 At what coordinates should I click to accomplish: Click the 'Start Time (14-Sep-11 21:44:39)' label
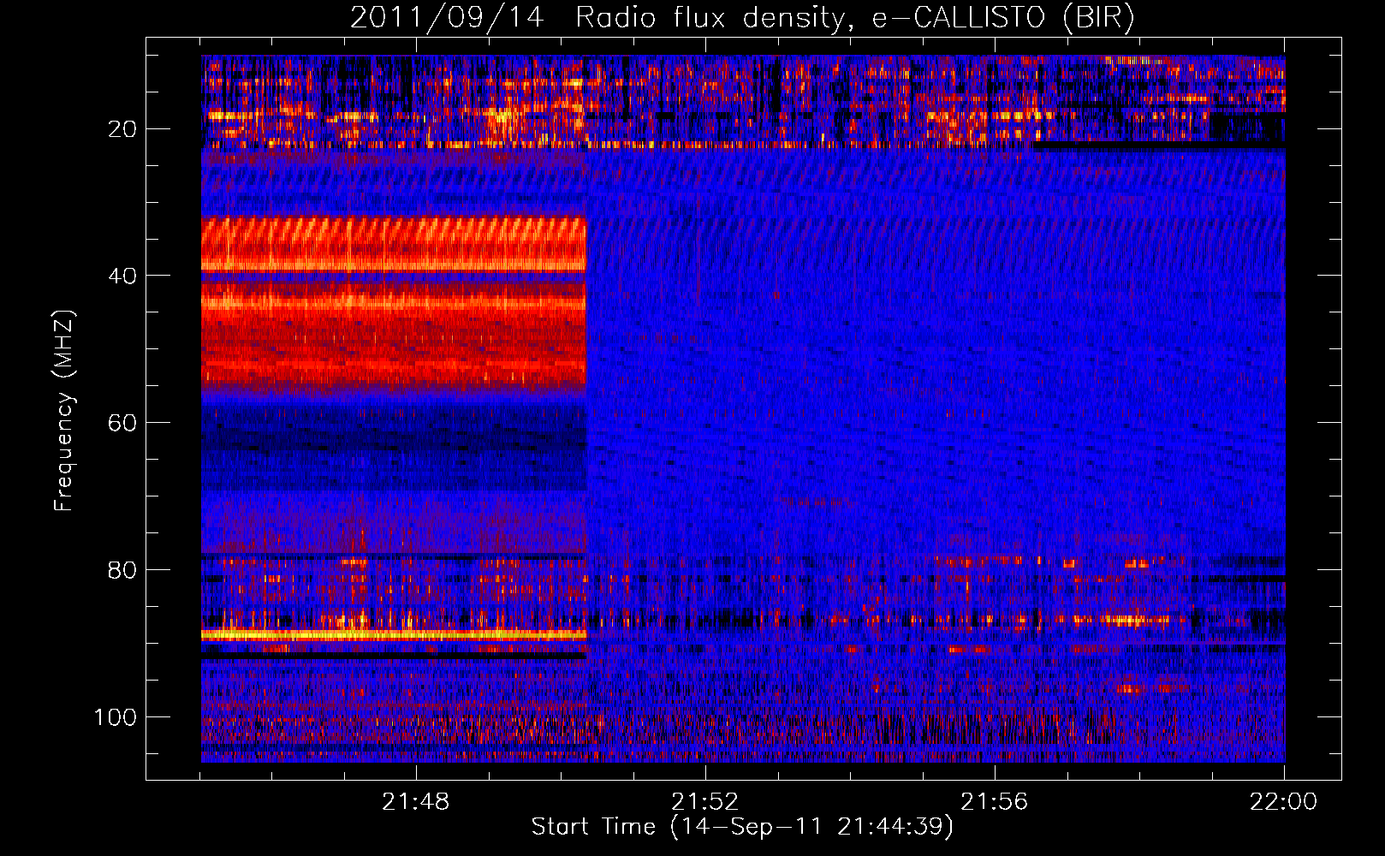[x=742, y=827]
